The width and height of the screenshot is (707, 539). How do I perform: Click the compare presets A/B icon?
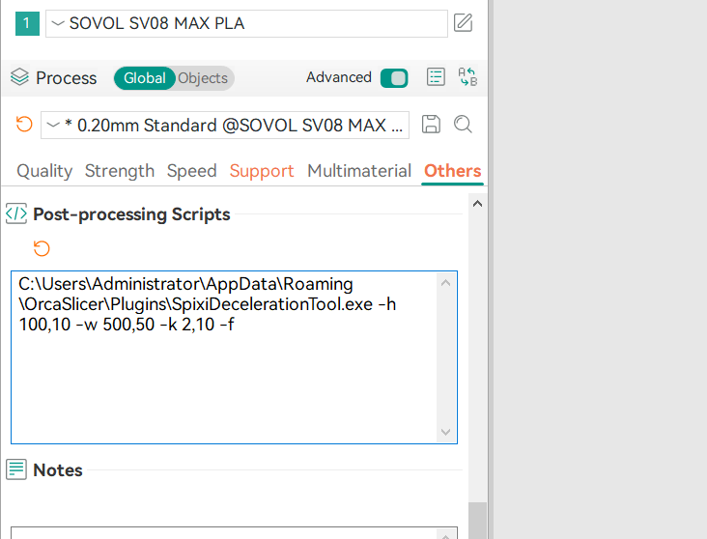[x=467, y=77]
